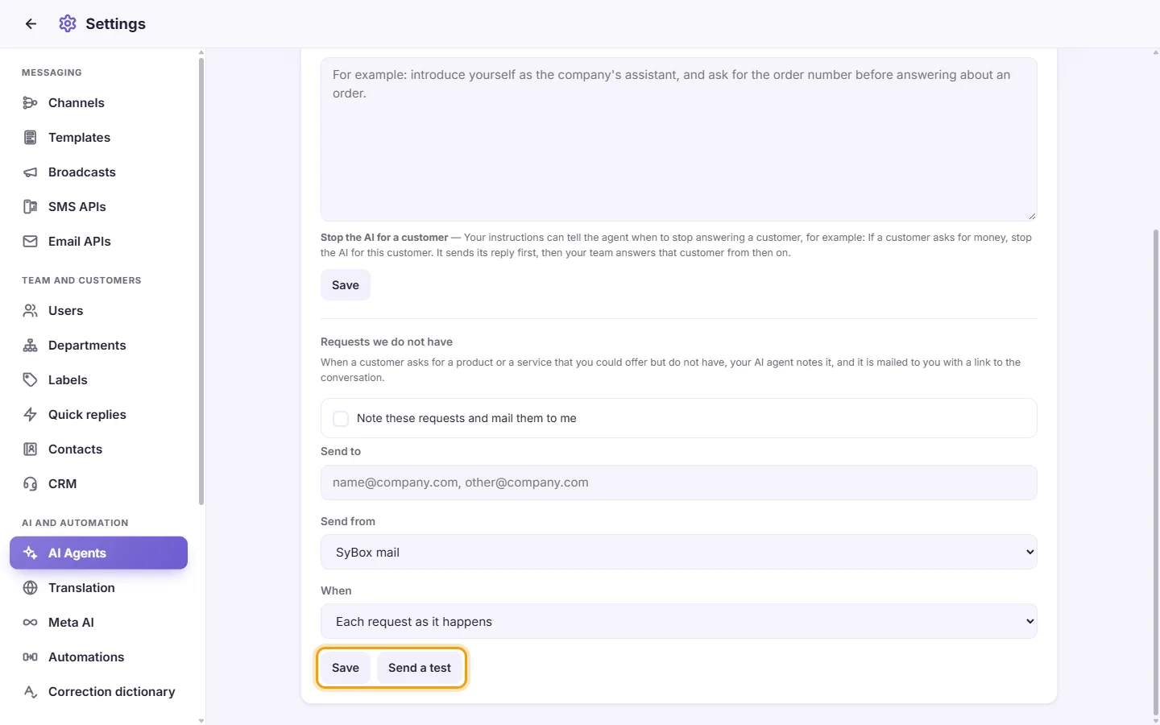Click the Broadcasts megaphone icon
The height and width of the screenshot is (725, 1160).
click(x=31, y=172)
